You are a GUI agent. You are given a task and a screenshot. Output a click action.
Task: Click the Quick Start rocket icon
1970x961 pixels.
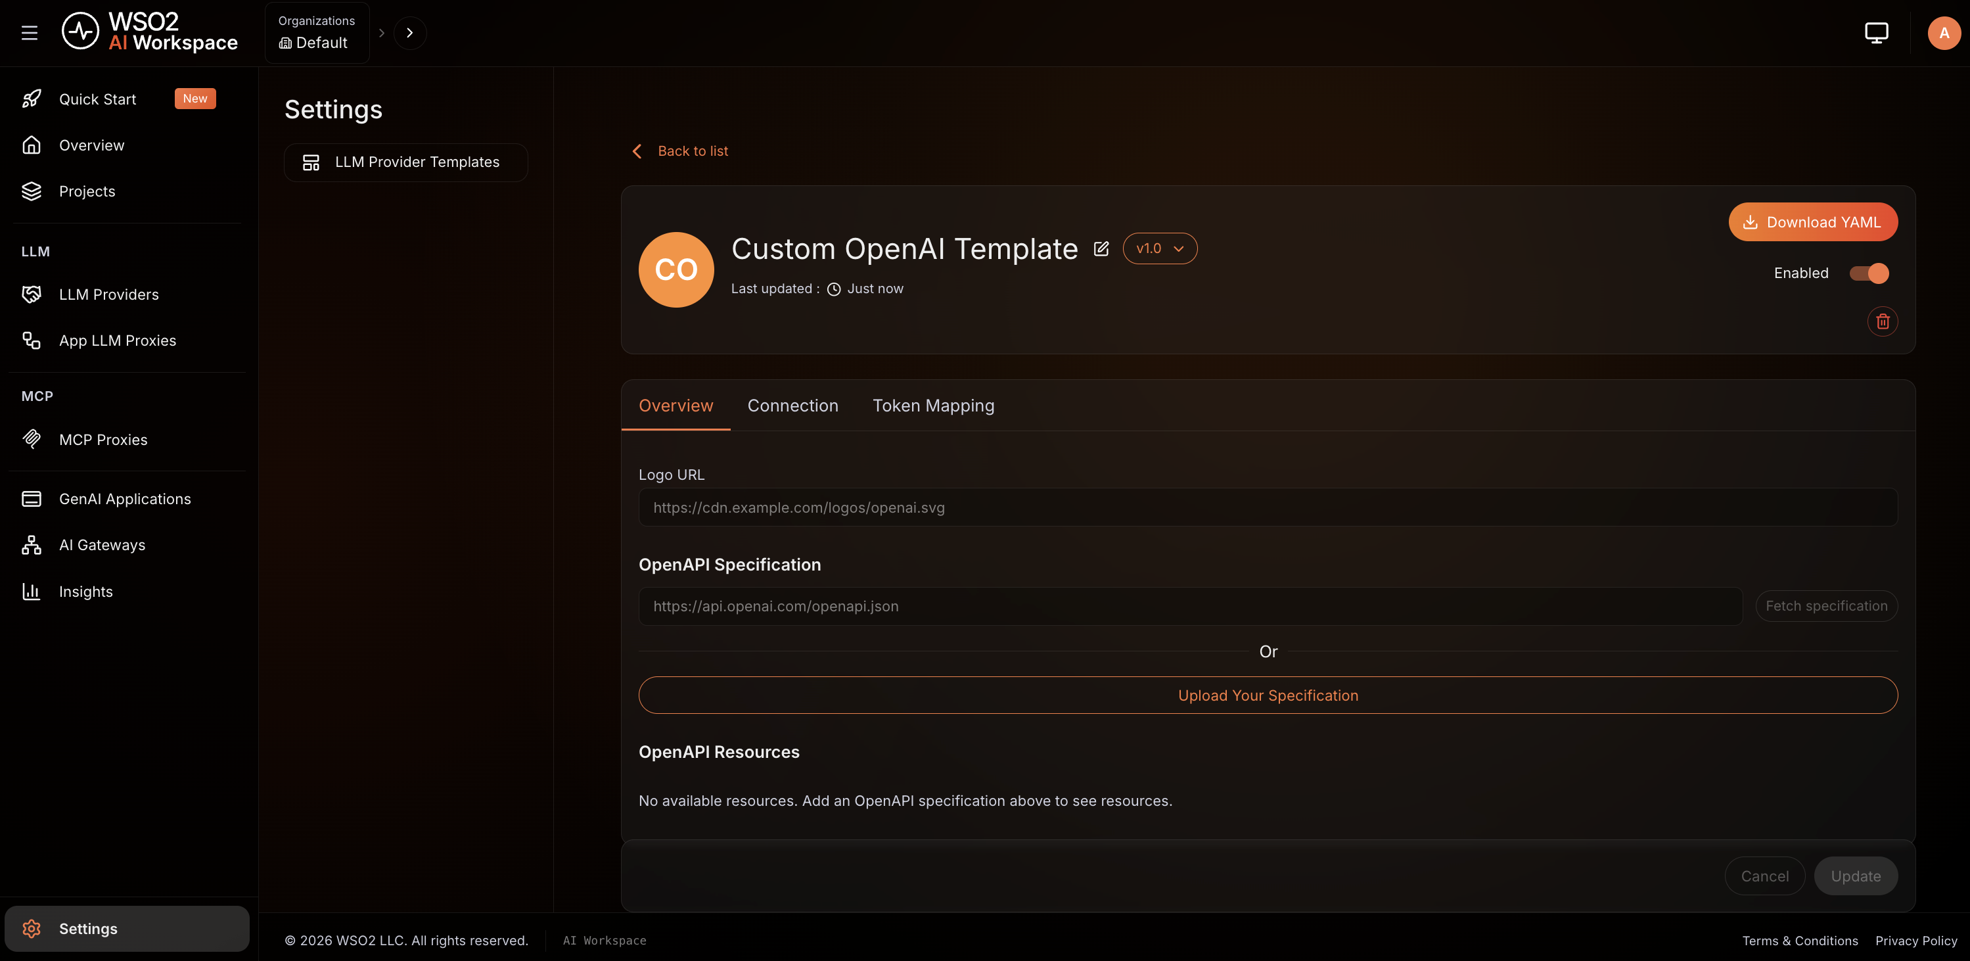pyautogui.click(x=32, y=99)
